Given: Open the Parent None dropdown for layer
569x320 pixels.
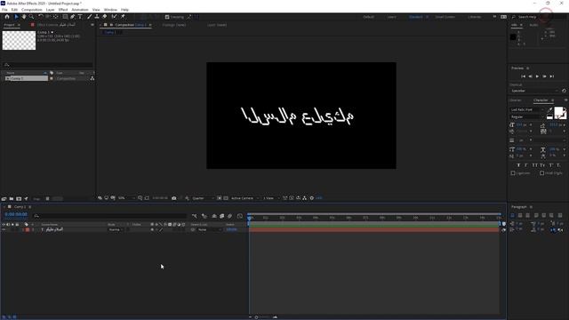Looking at the screenshot, I should click(210, 229).
